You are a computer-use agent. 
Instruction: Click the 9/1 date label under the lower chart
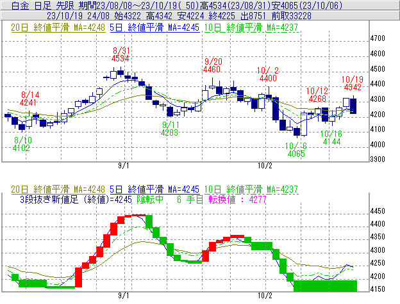pyautogui.click(x=124, y=296)
